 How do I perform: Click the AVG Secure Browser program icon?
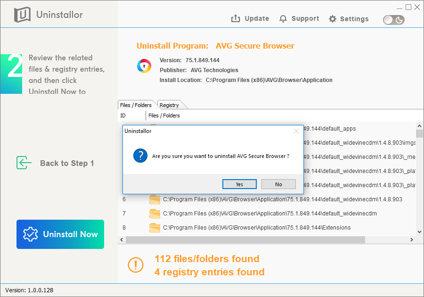point(144,66)
